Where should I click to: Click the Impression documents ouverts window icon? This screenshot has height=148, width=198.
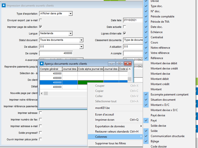click(4, 6)
